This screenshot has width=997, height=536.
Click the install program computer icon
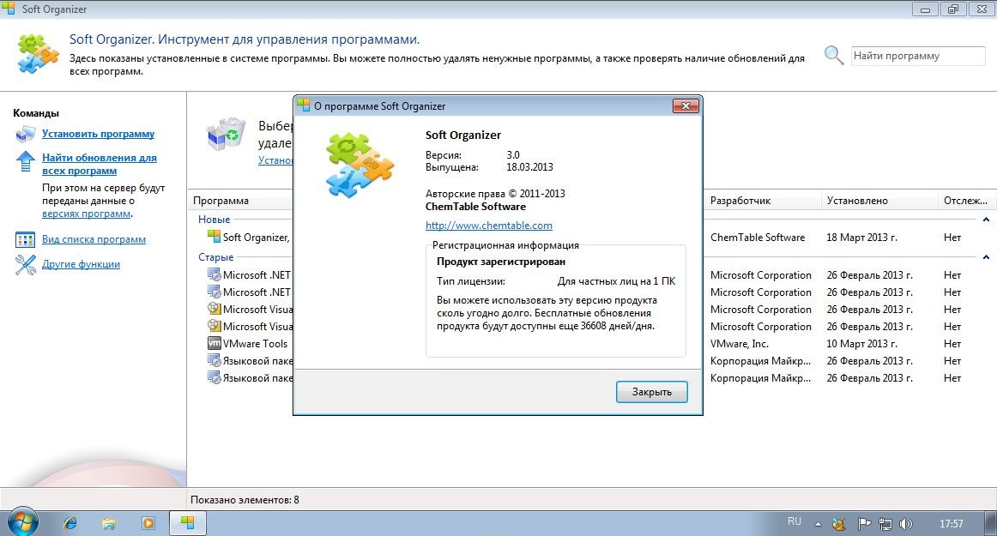tap(26, 134)
